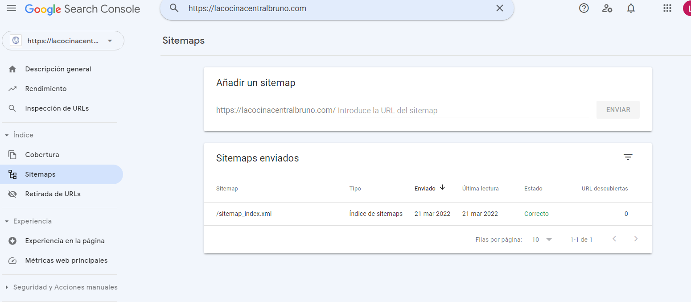Click the URL descubiertas column header
Viewport: 691px width, 302px height.
click(605, 188)
